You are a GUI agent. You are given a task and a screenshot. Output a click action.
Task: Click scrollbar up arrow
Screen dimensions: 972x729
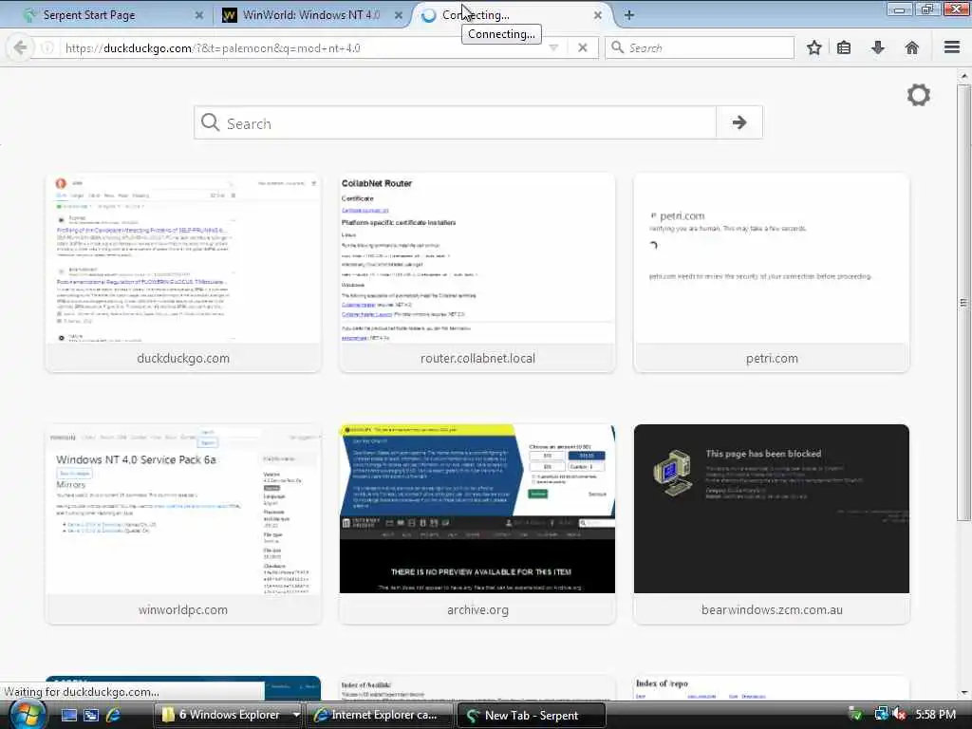963,76
